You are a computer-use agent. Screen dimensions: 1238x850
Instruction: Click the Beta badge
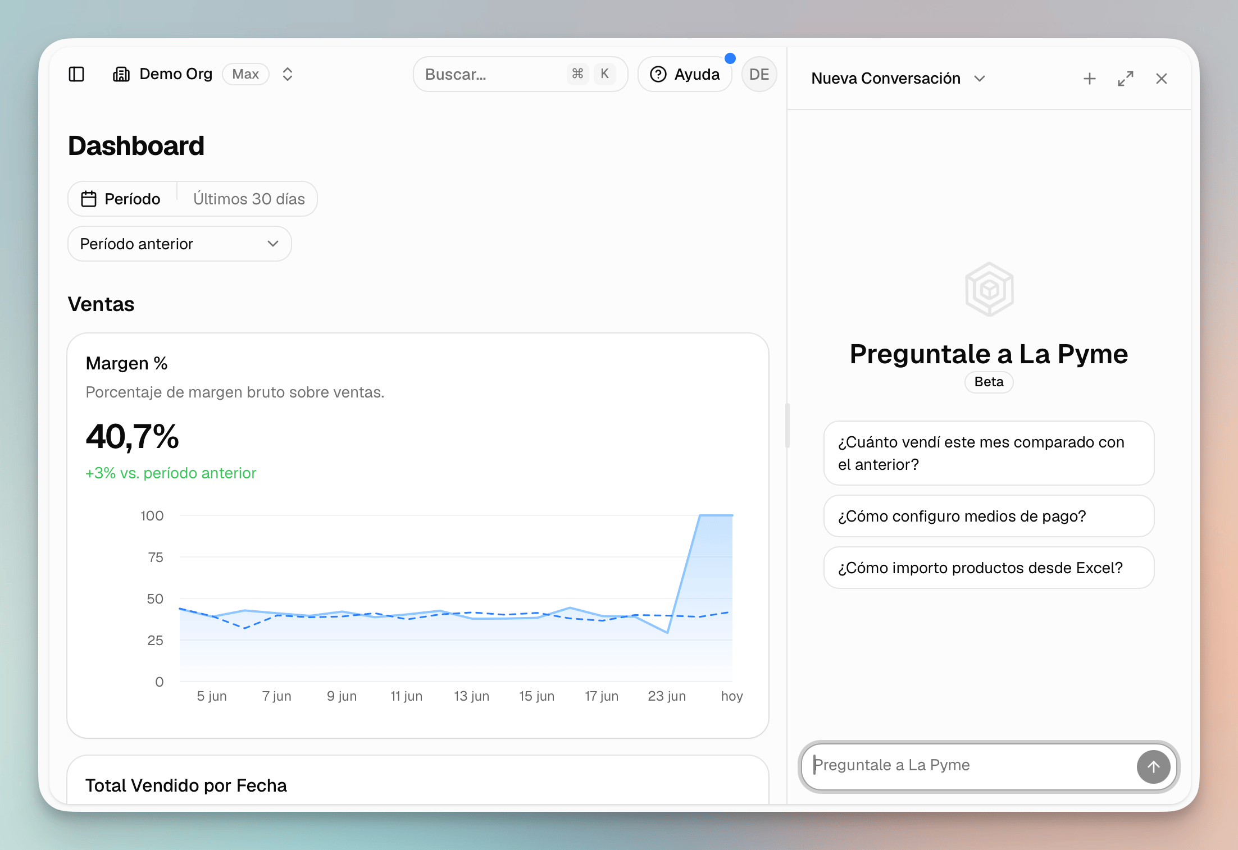tap(989, 382)
